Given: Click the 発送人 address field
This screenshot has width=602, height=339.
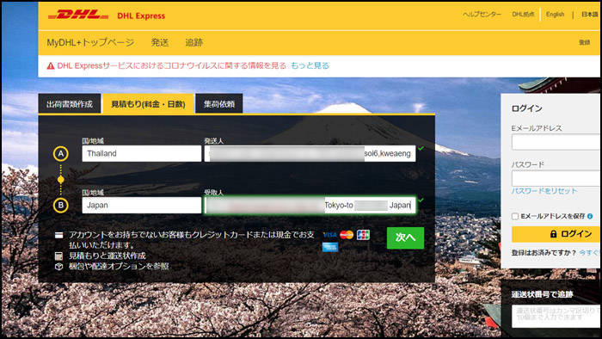Looking at the screenshot, I should point(310,153).
